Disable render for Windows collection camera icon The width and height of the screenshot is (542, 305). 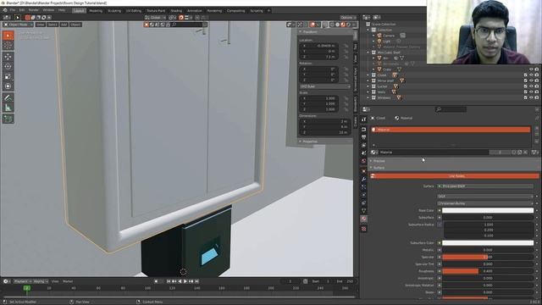point(537,97)
